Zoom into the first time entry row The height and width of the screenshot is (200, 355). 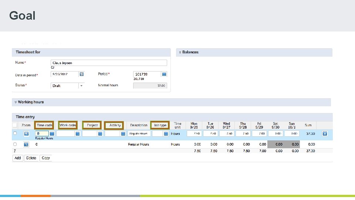tap(26, 134)
